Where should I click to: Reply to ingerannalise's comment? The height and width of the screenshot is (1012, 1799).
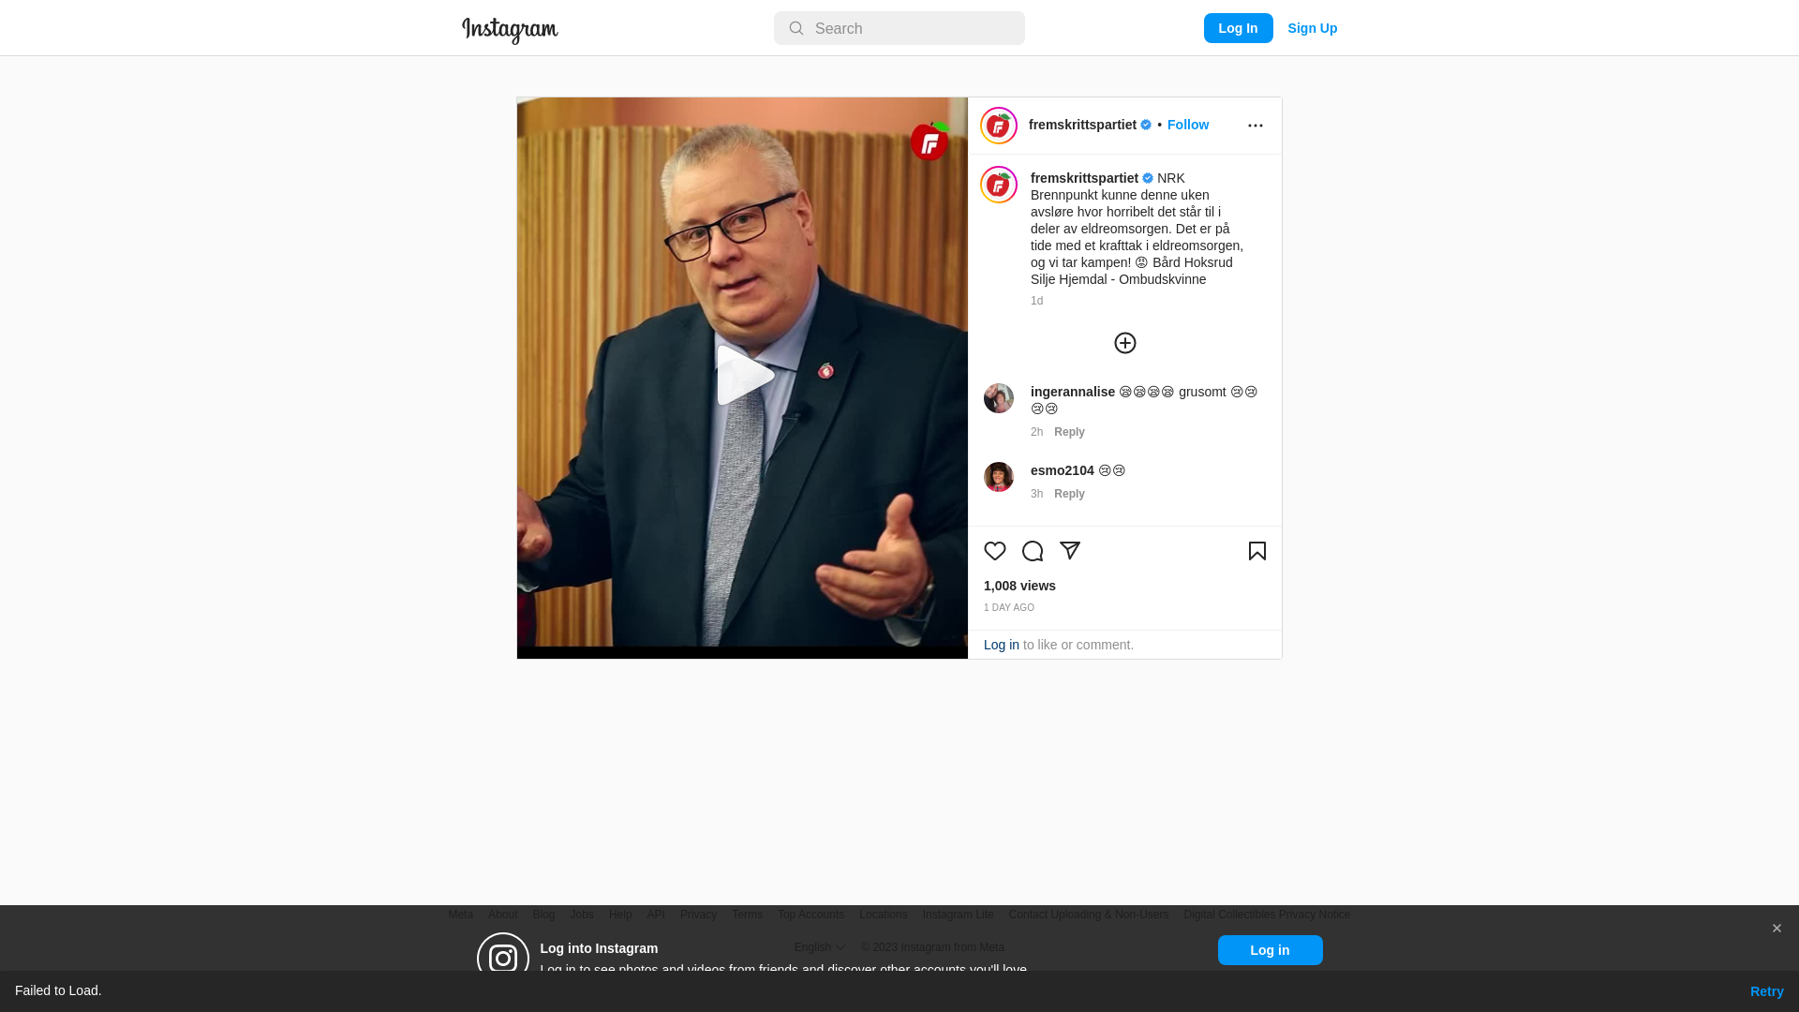(x=1069, y=432)
